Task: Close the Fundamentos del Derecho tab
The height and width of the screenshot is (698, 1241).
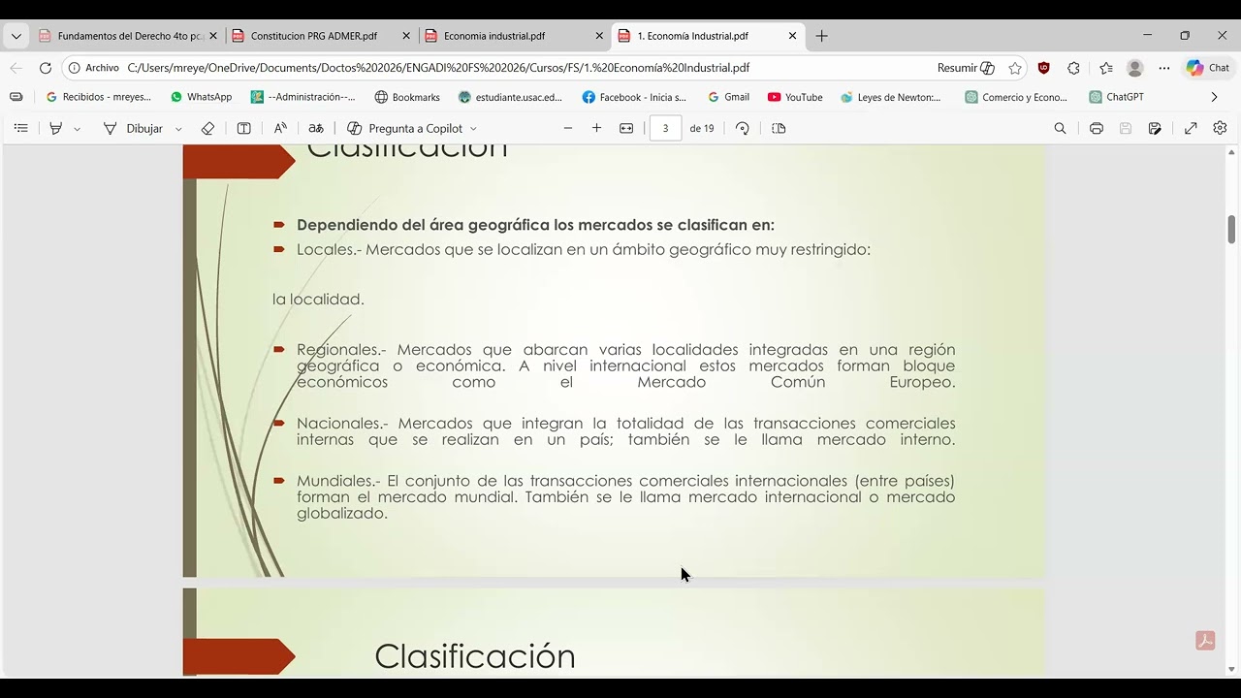Action: pyautogui.click(x=213, y=36)
